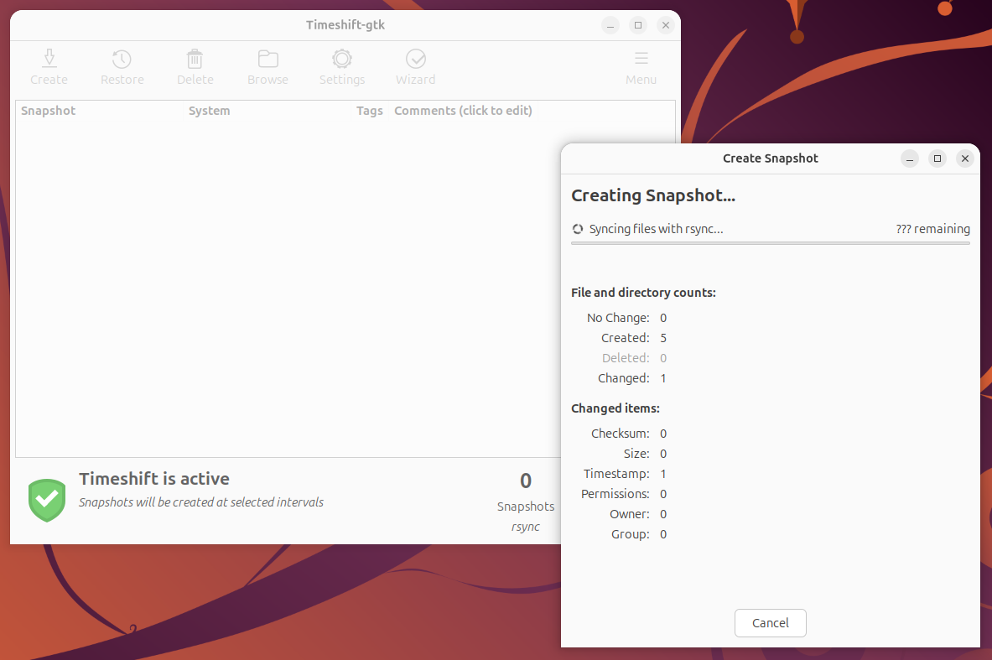Click the Create toolbar icon in Timeshift
The image size is (992, 660).
pos(49,66)
